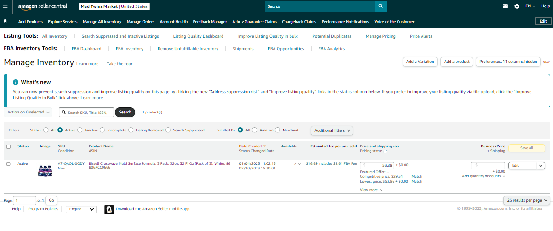This screenshot has height=231, width=553.
Task: Open the EN language dropdown
Action: click(531, 6)
